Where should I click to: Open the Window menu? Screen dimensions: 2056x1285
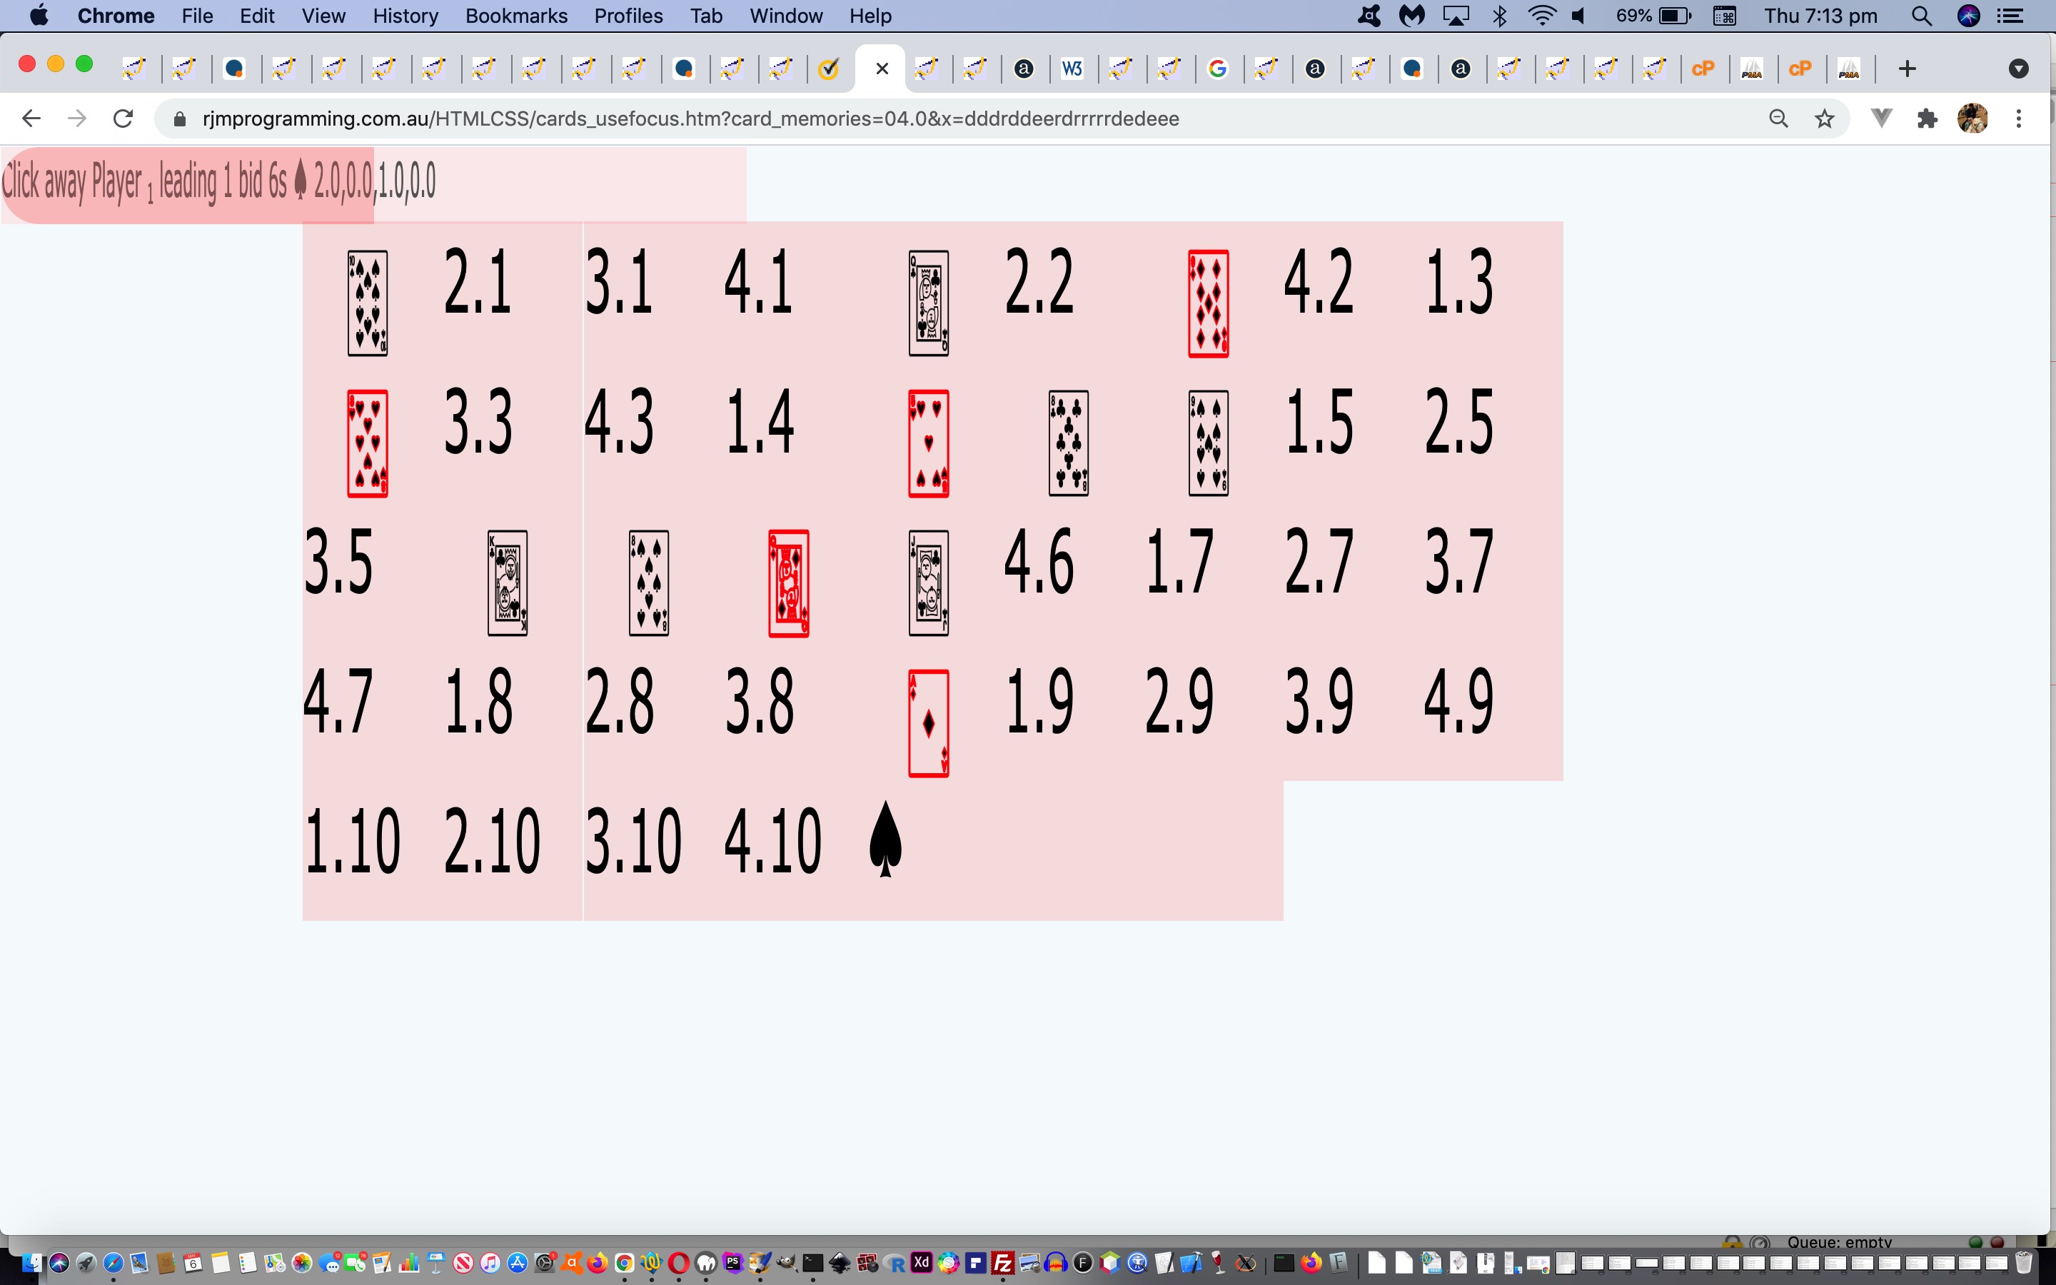(x=786, y=16)
